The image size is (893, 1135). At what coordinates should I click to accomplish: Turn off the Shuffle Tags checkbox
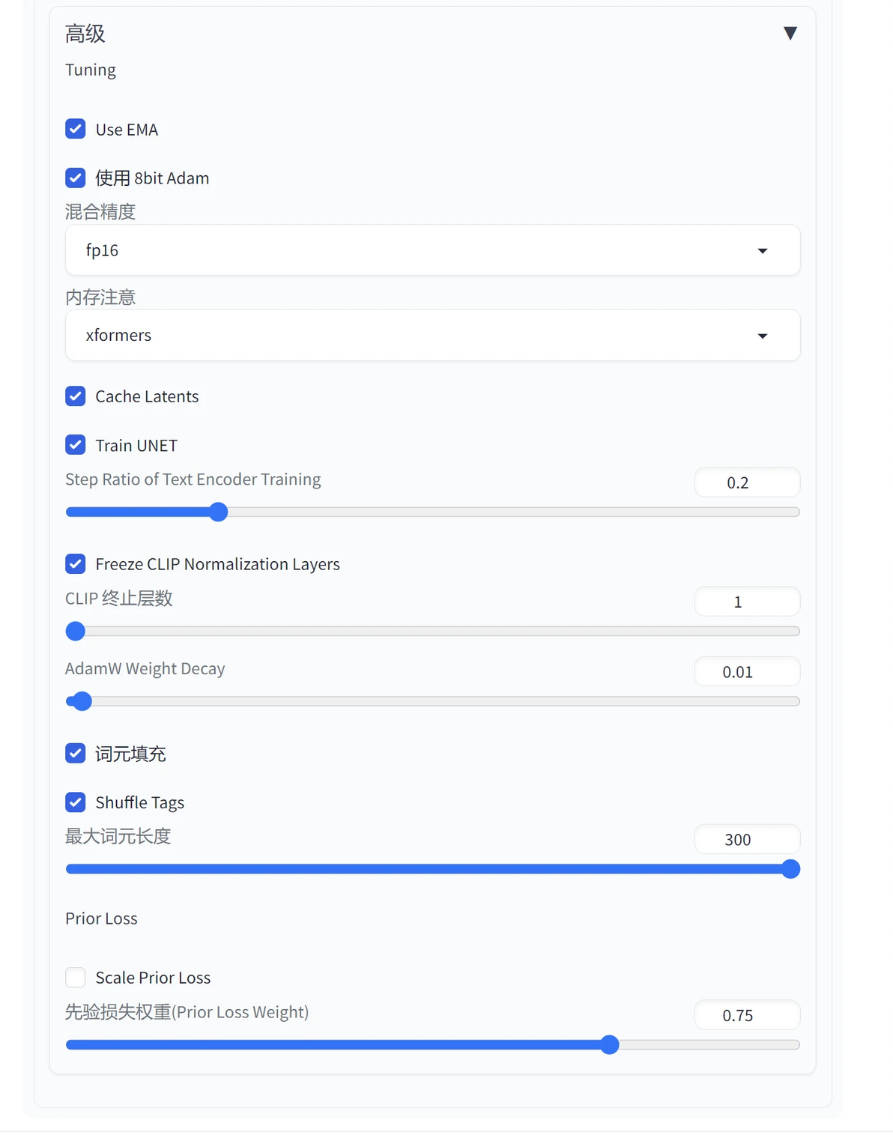pyautogui.click(x=76, y=802)
